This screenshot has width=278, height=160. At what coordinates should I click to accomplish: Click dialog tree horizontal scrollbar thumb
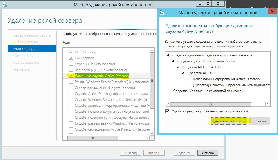coord(211,104)
